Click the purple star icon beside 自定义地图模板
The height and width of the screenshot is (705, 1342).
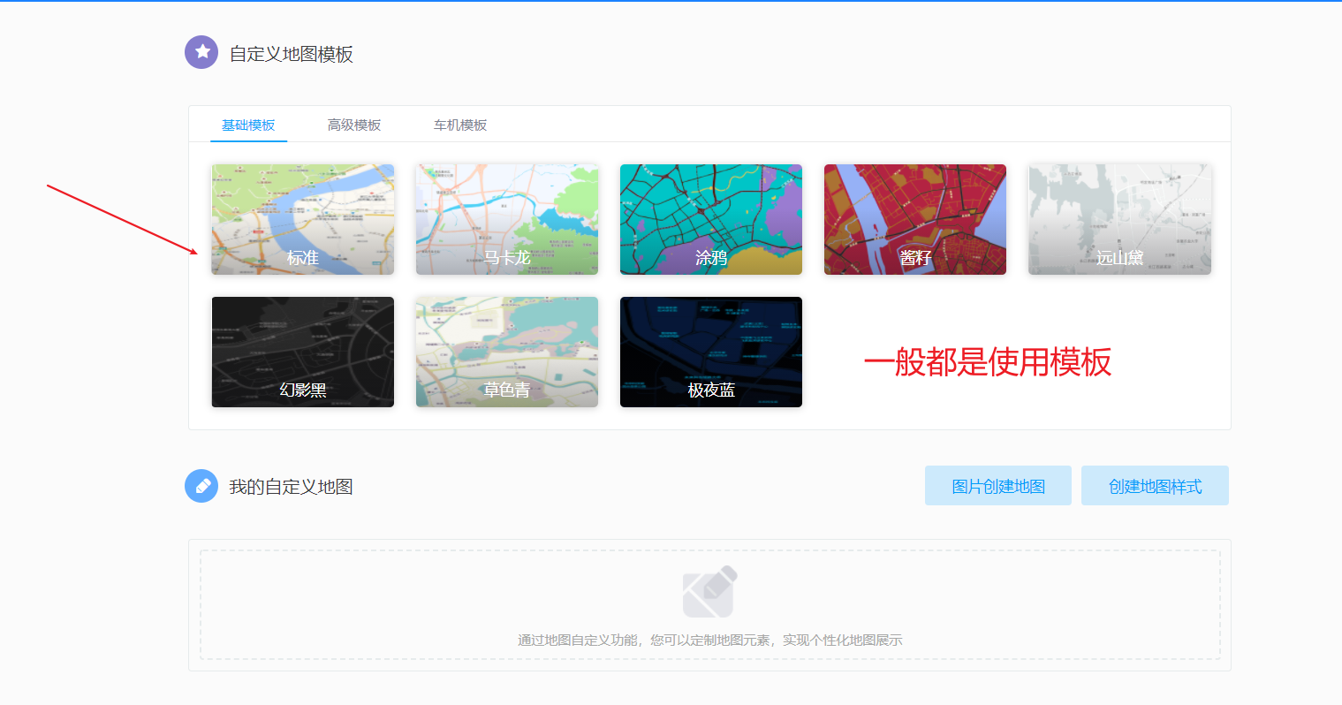tap(201, 52)
